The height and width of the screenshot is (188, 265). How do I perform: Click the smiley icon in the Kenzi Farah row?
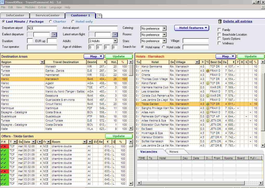208,83
